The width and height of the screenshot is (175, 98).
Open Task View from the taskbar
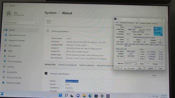click(72, 96)
